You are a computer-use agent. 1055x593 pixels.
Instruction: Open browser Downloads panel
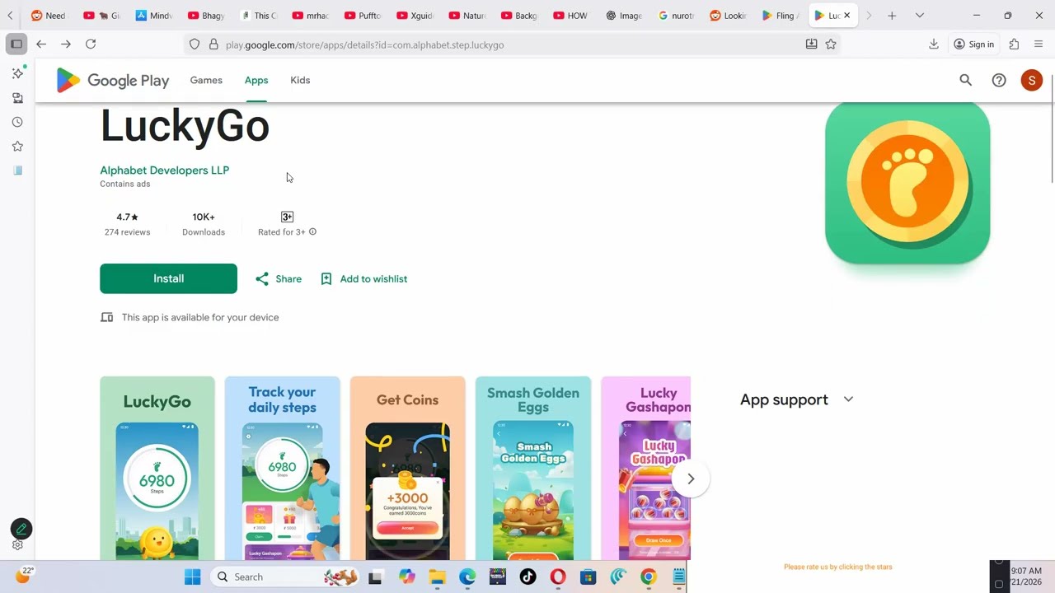[x=934, y=44]
